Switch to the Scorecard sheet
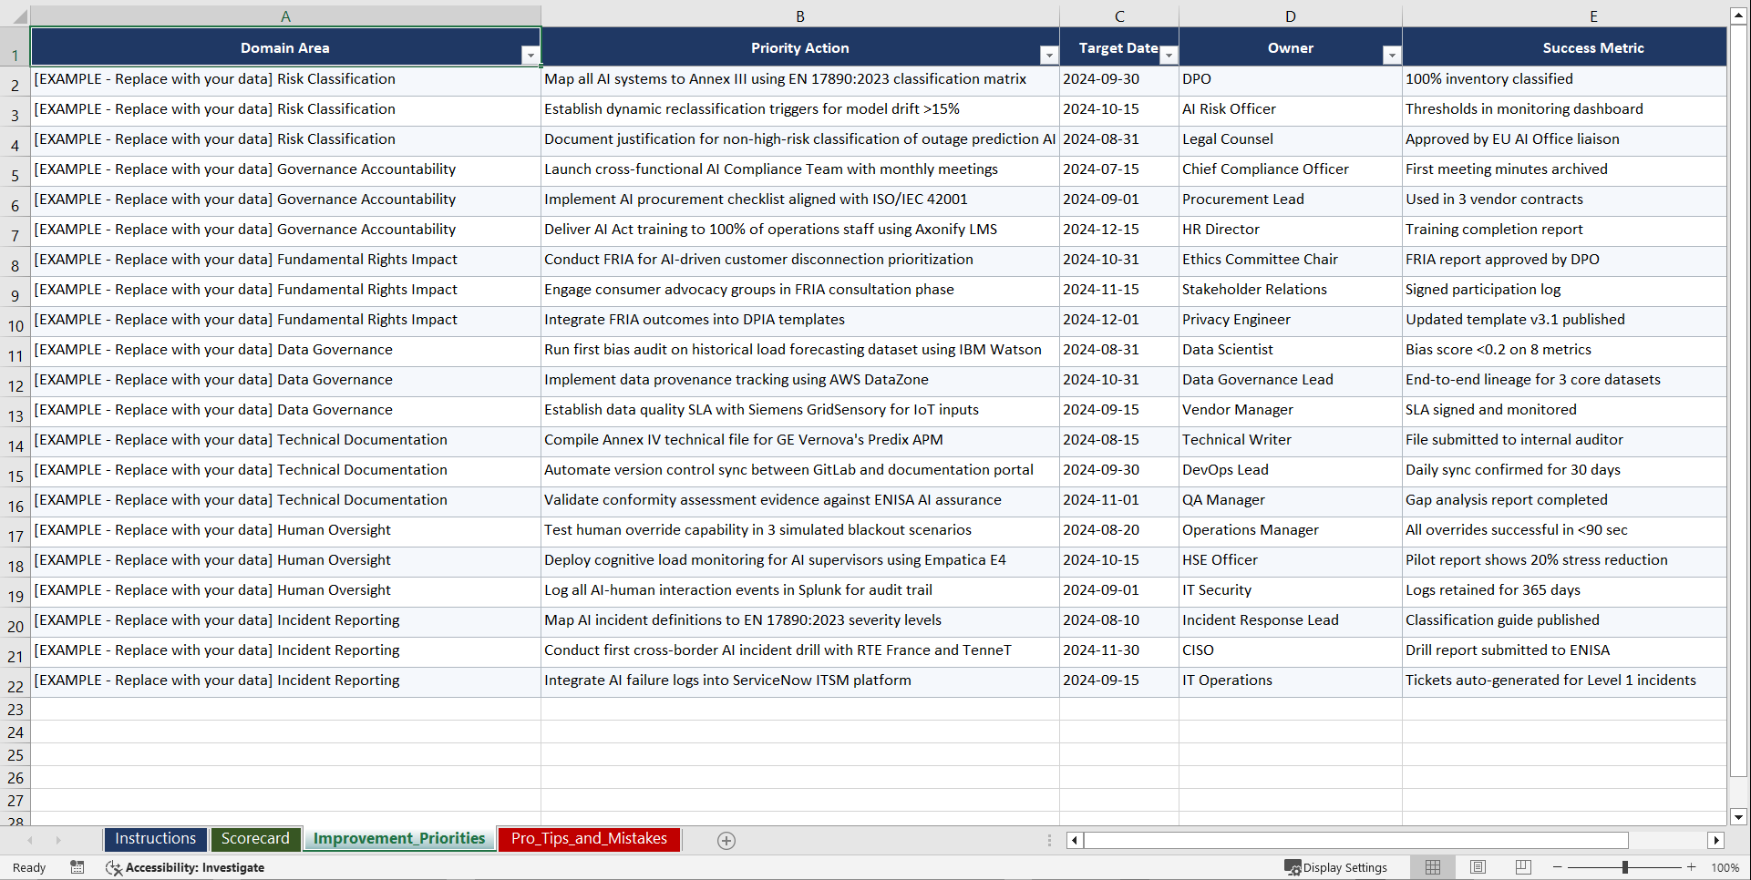This screenshot has height=880, width=1751. [255, 838]
